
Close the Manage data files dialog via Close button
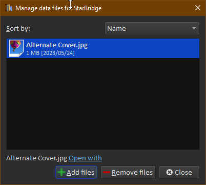click(179, 172)
